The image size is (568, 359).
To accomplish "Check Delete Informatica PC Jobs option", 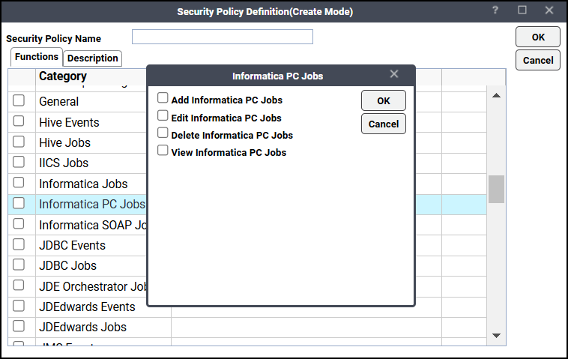I will click(x=163, y=133).
